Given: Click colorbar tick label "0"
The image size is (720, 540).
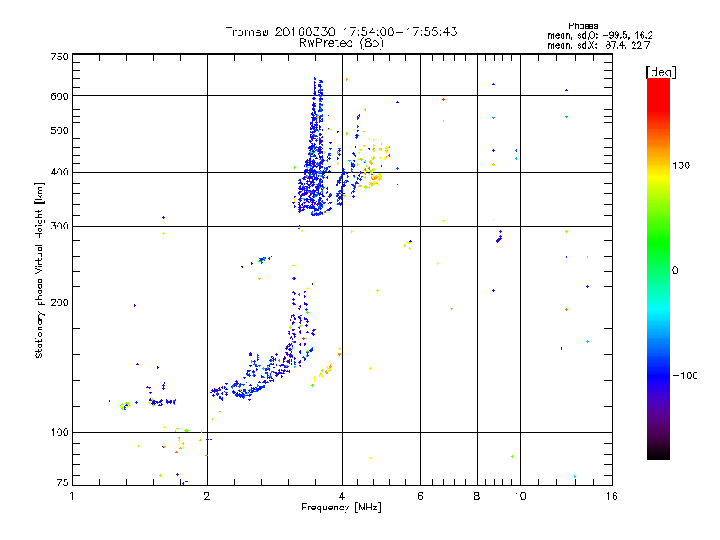Looking at the screenshot, I should (x=675, y=271).
